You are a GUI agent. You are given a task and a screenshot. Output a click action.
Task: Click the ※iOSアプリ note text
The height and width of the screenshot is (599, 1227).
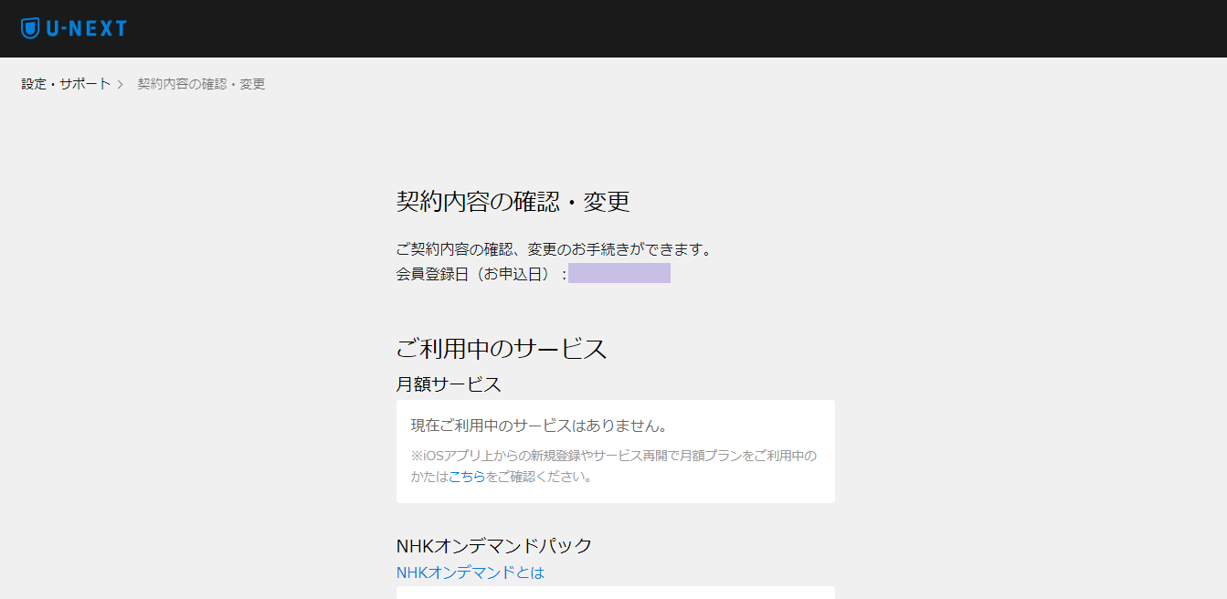pos(613,455)
